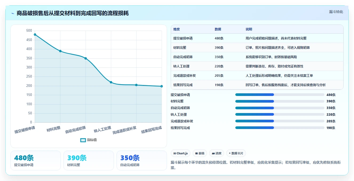Open the 350条 自动完成初筛 data card
This screenshot has height=181, width=354.
[x=142, y=160]
